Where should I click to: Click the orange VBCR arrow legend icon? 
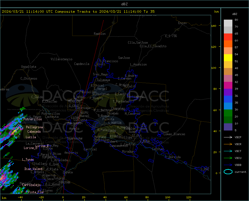coord(228,144)
